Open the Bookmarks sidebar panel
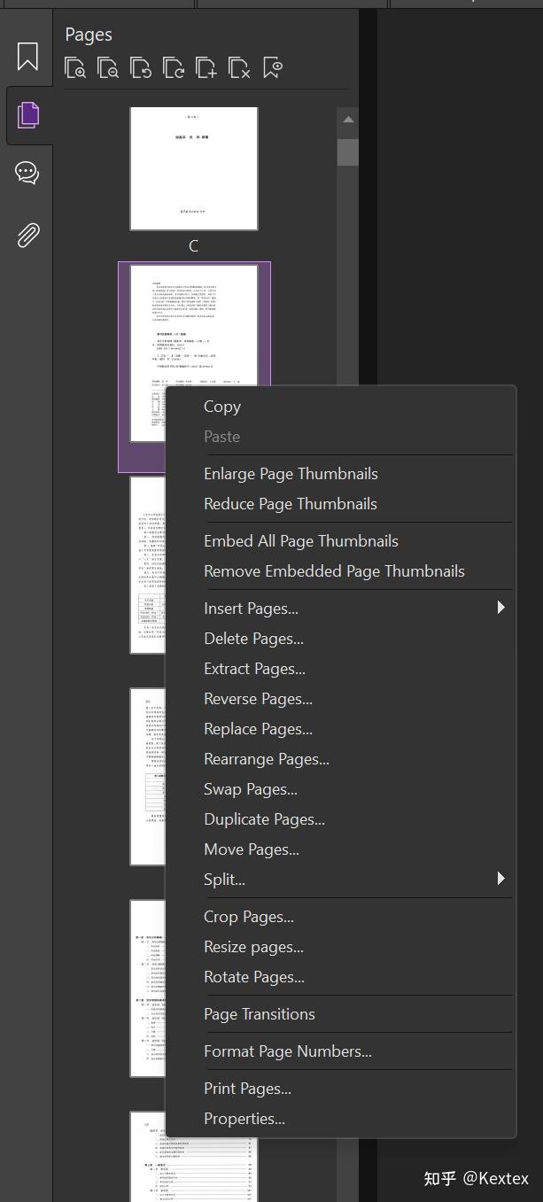This screenshot has height=1202, width=543. coord(27,57)
